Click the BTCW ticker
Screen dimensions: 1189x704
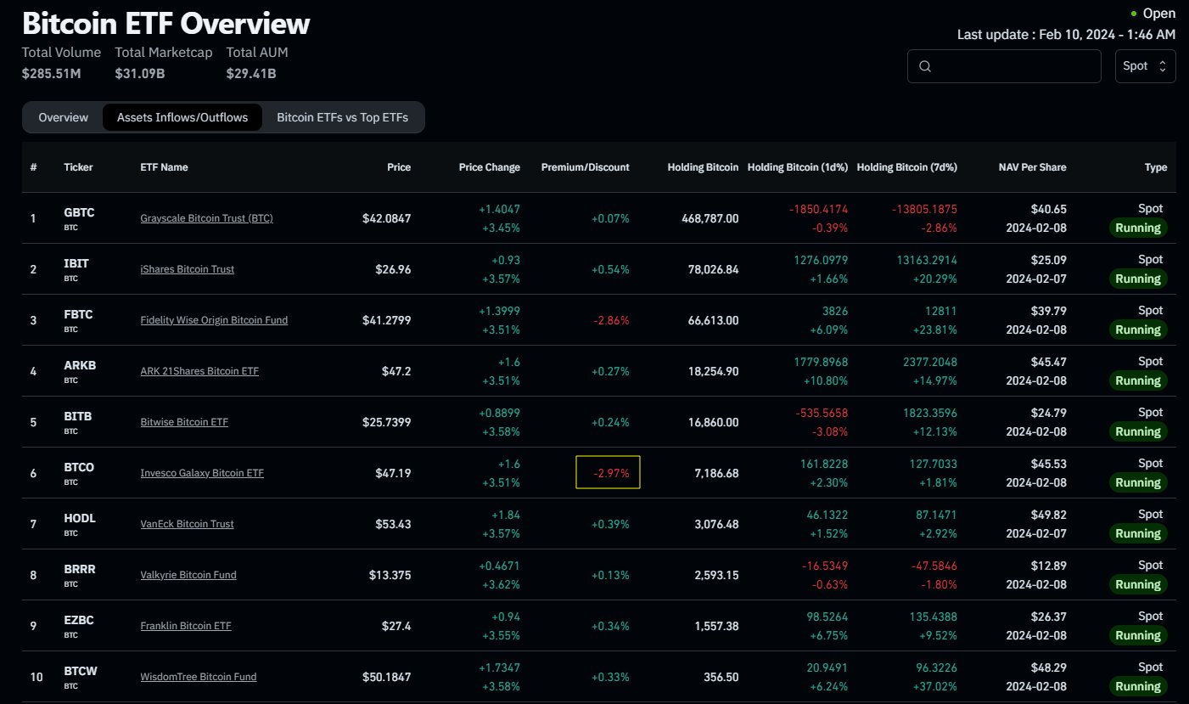81,671
